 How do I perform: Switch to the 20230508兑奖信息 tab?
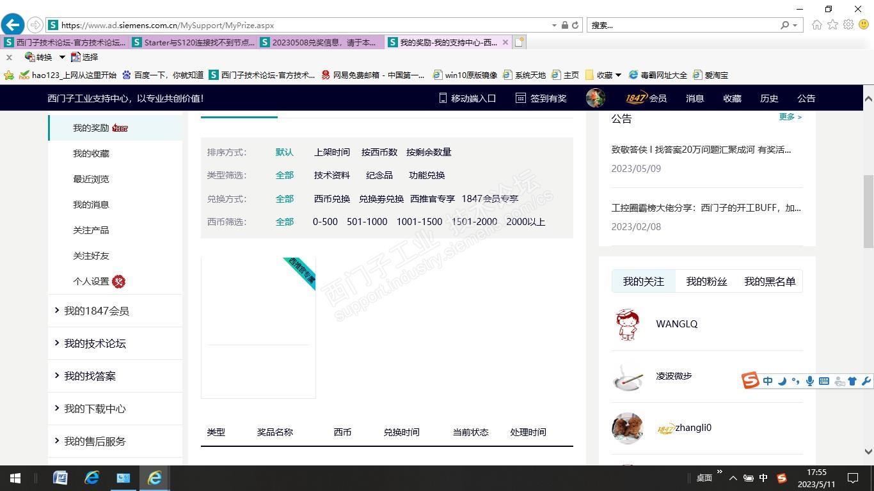click(x=322, y=42)
